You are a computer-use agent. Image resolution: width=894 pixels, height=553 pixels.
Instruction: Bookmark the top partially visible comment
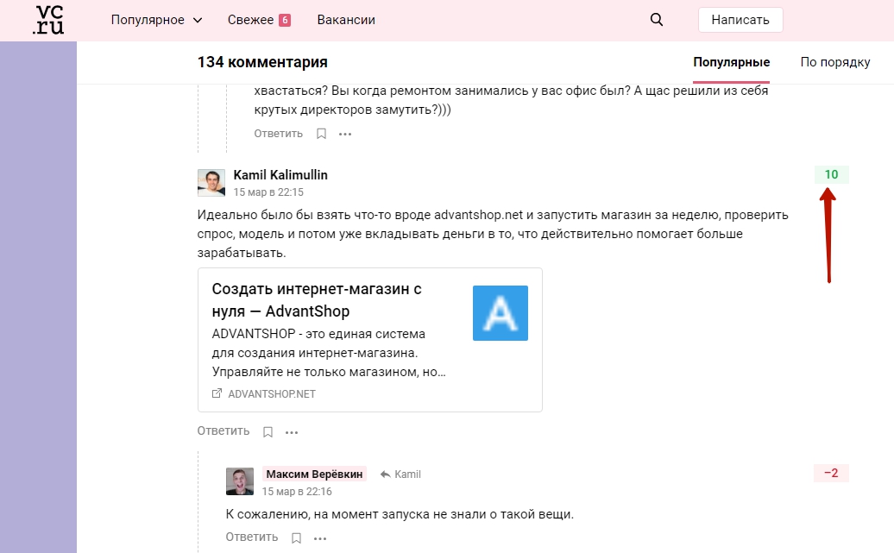[x=321, y=134]
